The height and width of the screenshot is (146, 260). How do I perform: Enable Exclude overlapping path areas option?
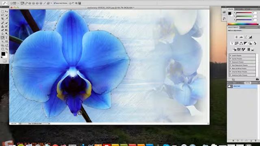point(80,3)
